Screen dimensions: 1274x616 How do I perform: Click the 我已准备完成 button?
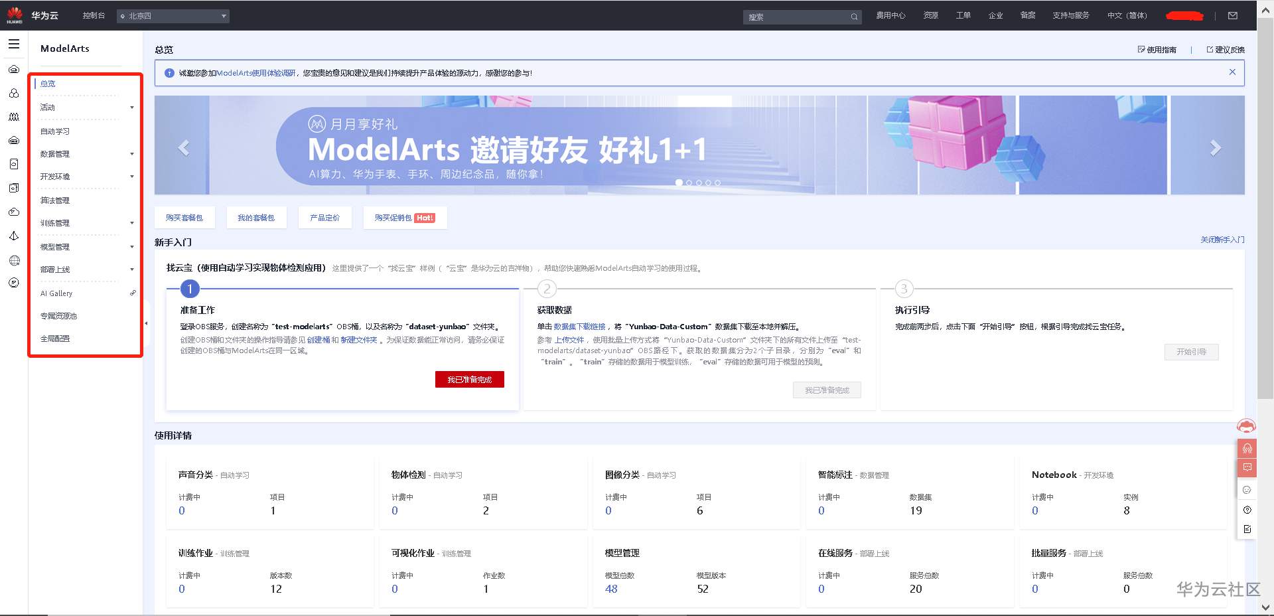tap(469, 379)
